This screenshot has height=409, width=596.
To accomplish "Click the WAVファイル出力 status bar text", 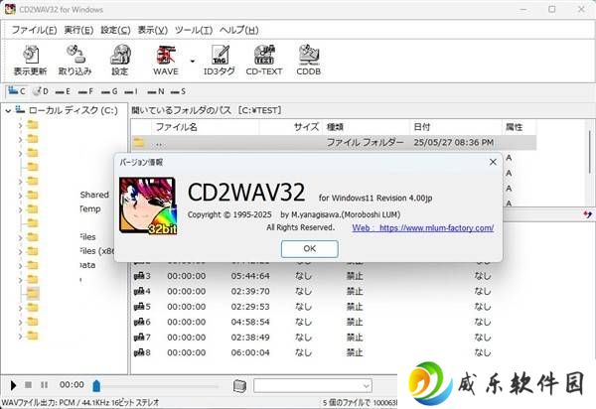I will tap(80, 402).
